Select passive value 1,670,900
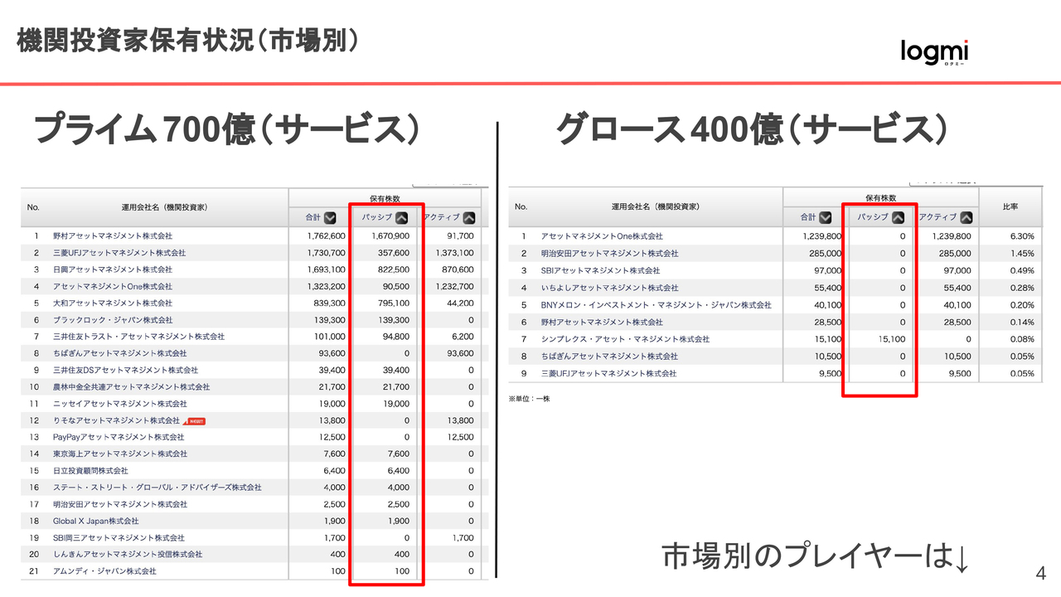This screenshot has width=1061, height=597. [x=390, y=236]
